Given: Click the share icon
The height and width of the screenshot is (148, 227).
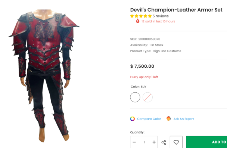Looking at the screenshot, I should pos(164,142).
